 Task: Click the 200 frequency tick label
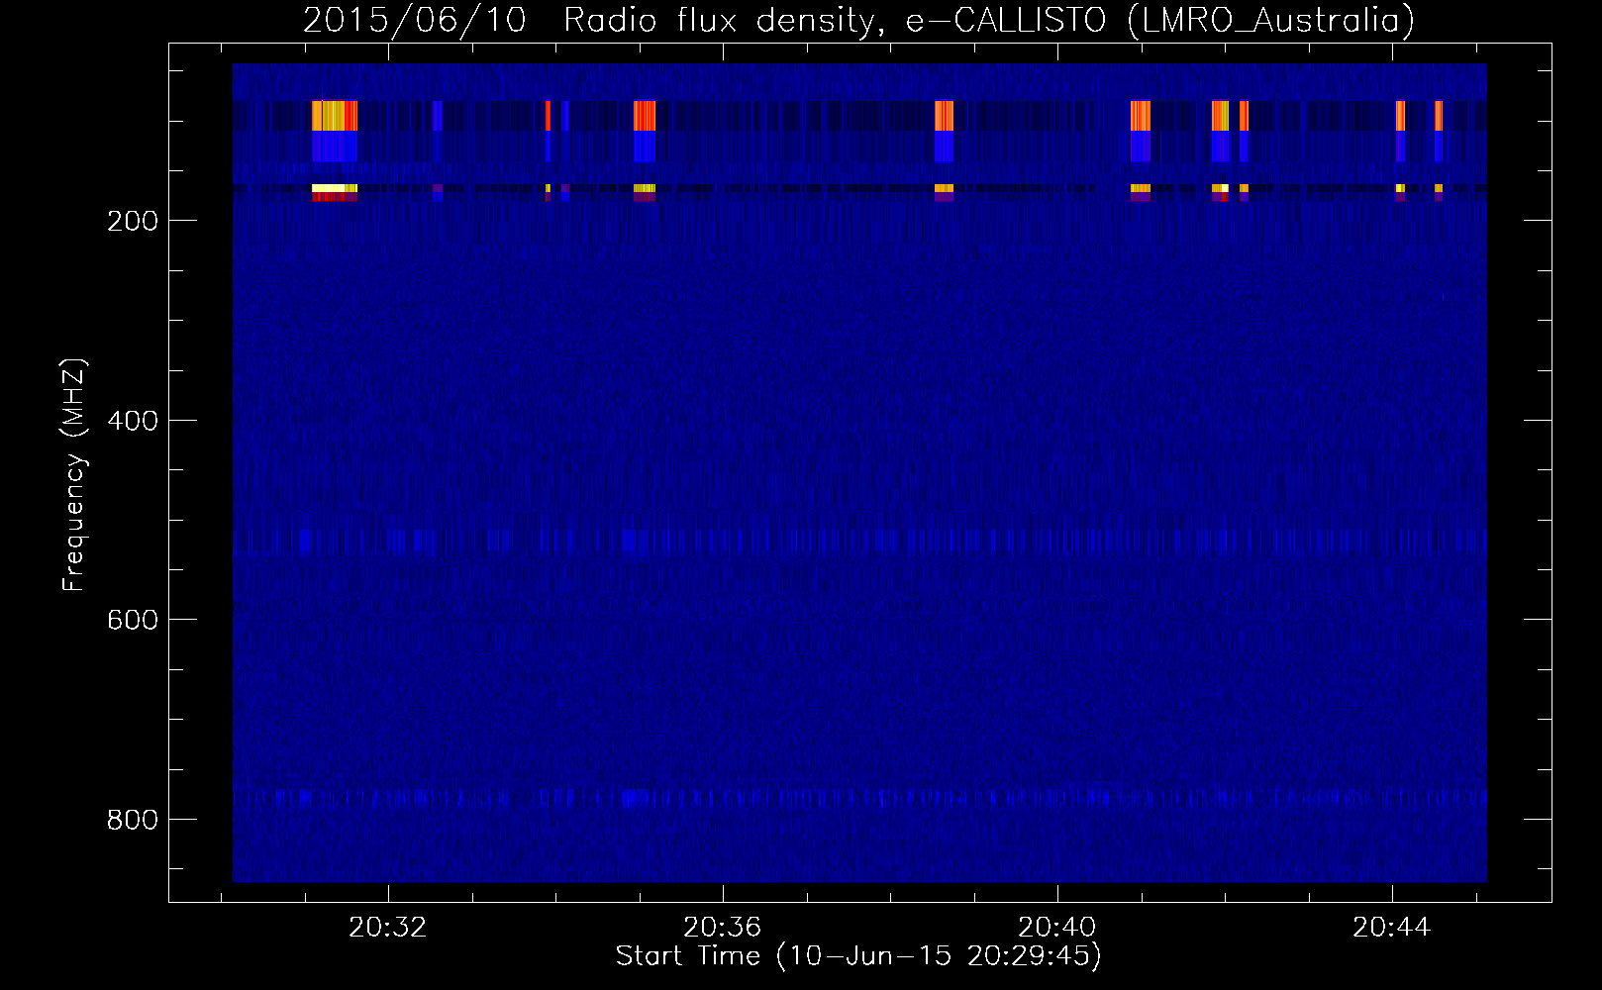click(x=133, y=221)
